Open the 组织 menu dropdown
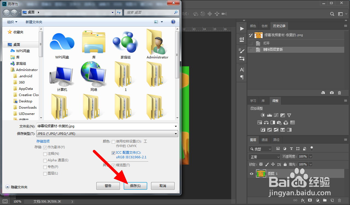The height and width of the screenshot is (205, 350). (x=12, y=22)
